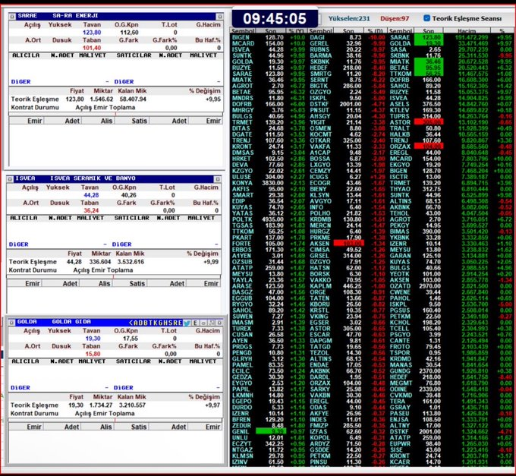The height and width of the screenshot is (476, 516).
Task: Select the THYAO row in the volume list
Action: point(451,188)
